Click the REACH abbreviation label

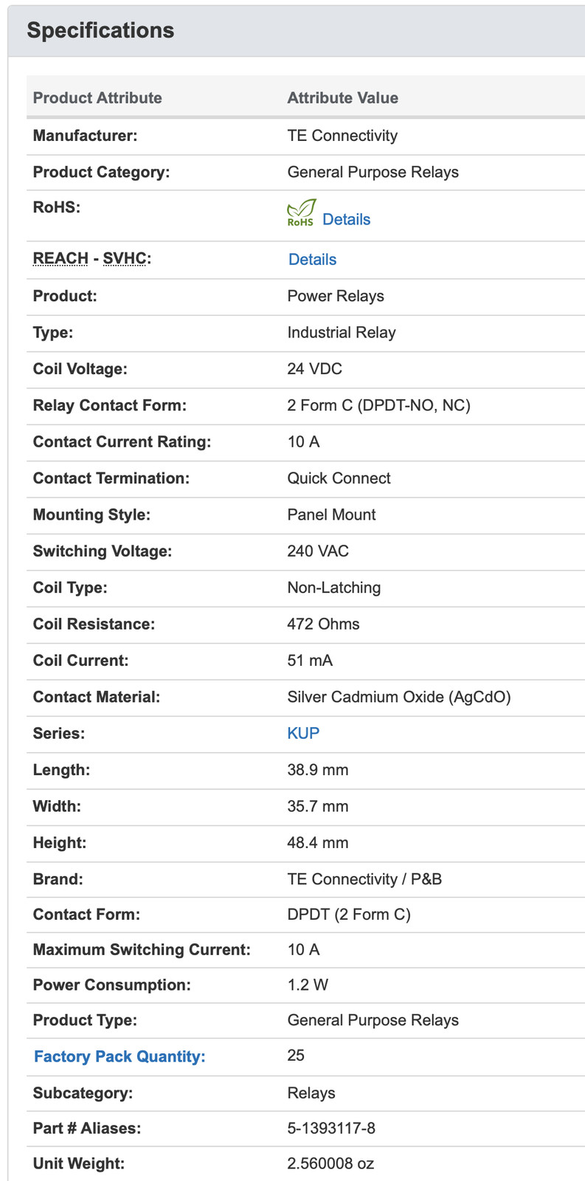click(x=60, y=258)
